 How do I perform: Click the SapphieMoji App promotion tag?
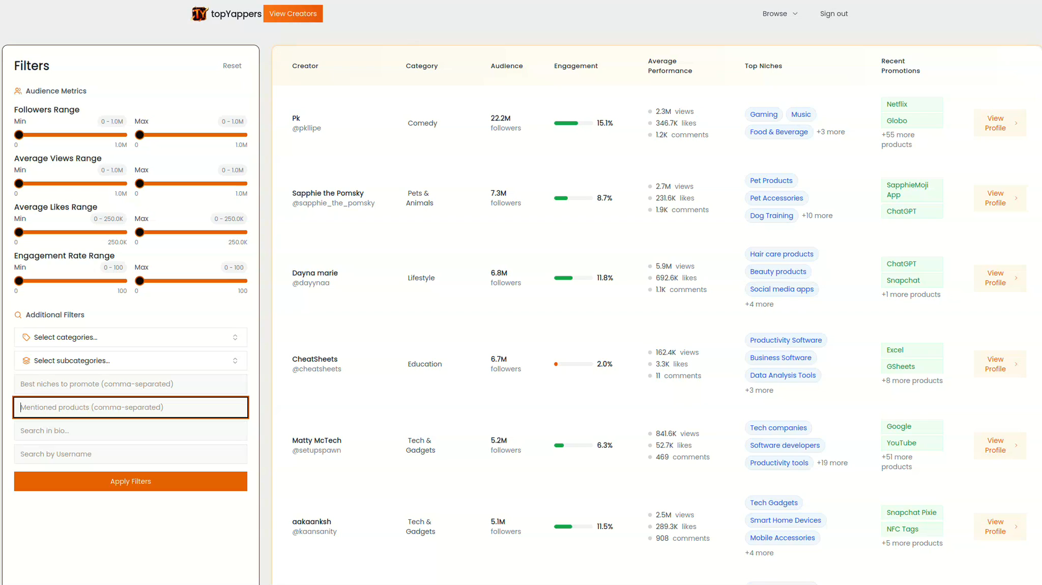point(912,190)
